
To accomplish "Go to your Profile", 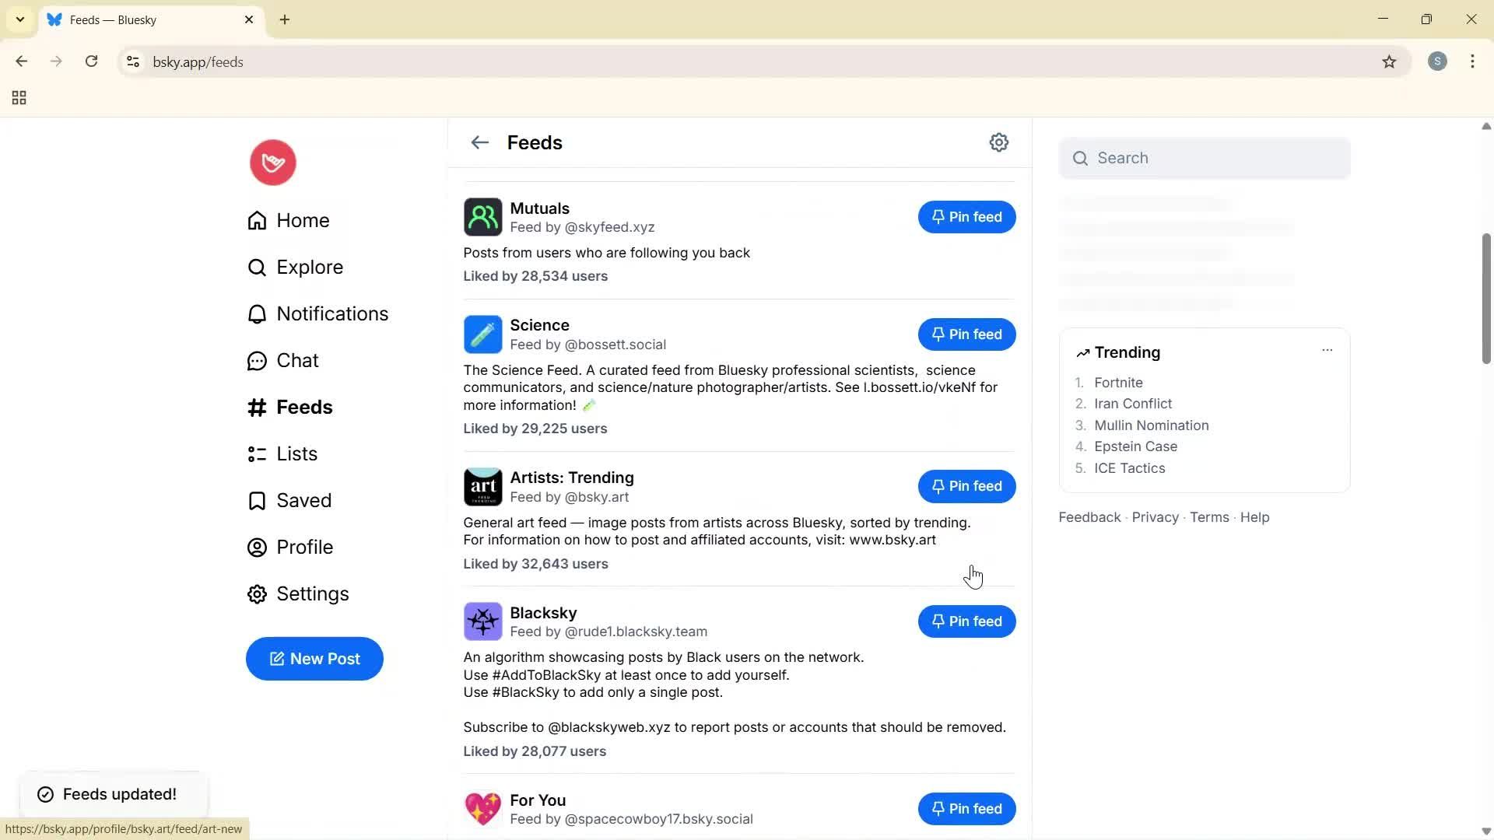I will pyautogui.click(x=305, y=547).
